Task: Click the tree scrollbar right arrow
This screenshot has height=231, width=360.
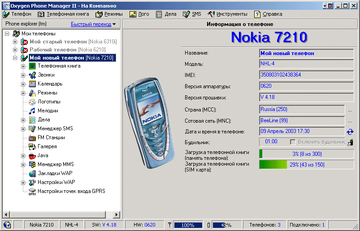Action: pyautogui.click(x=117, y=215)
